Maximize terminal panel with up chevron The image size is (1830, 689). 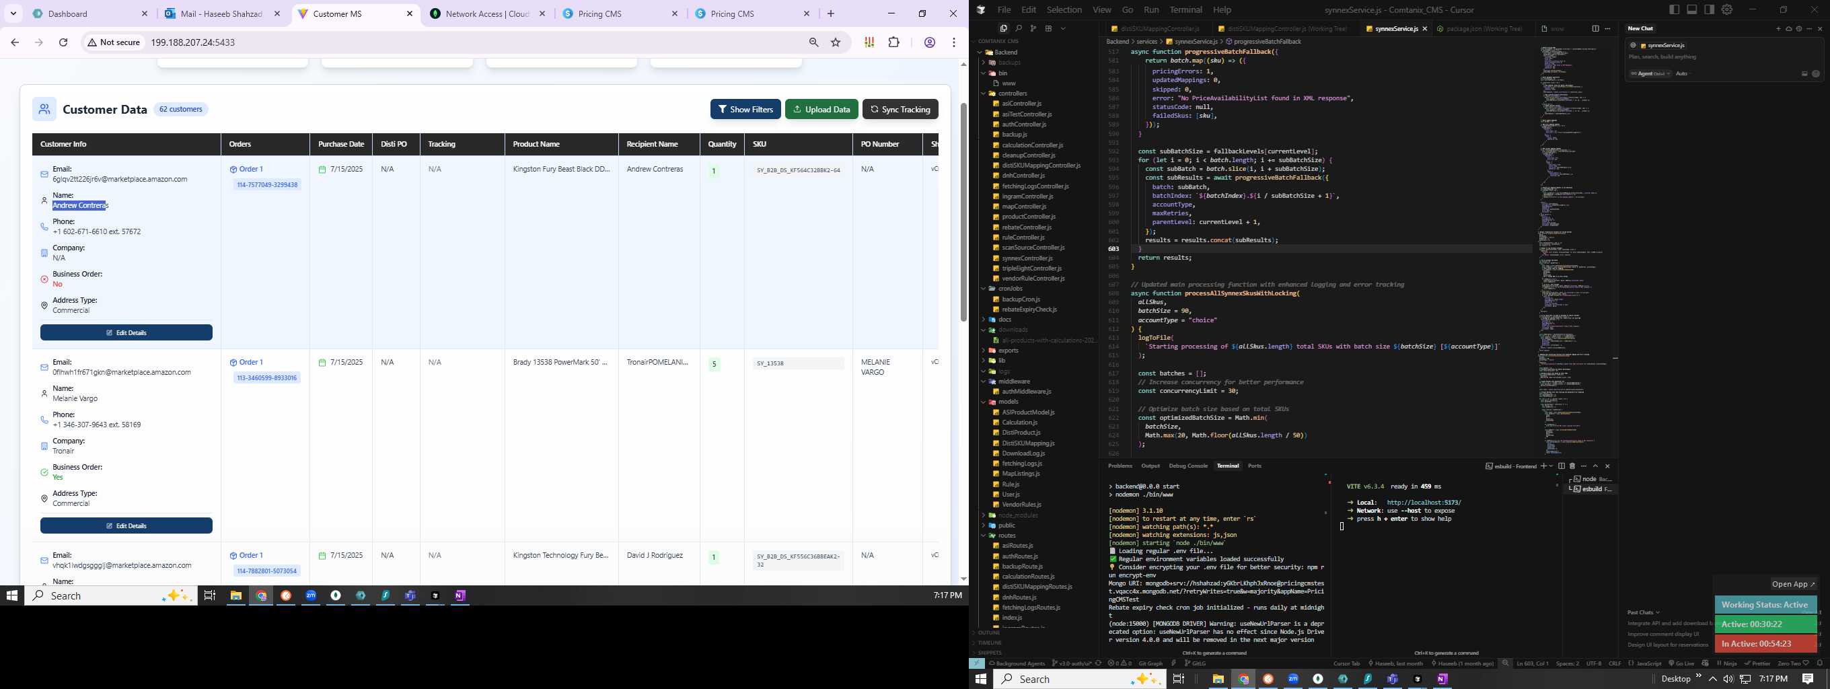1595,466
